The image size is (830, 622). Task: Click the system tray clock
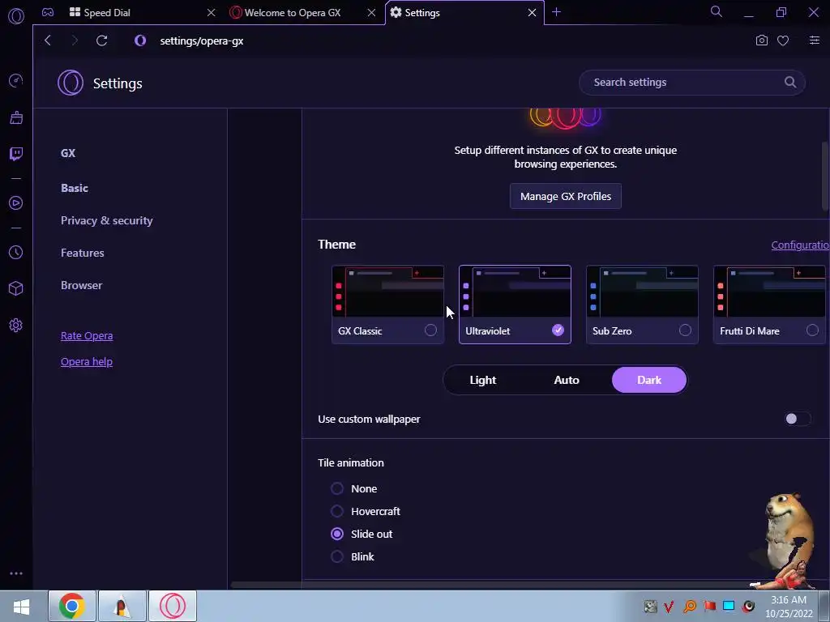789,607
